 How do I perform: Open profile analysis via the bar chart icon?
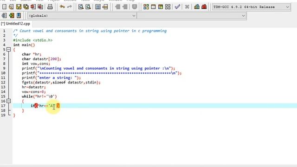click(x=197, y=7)
